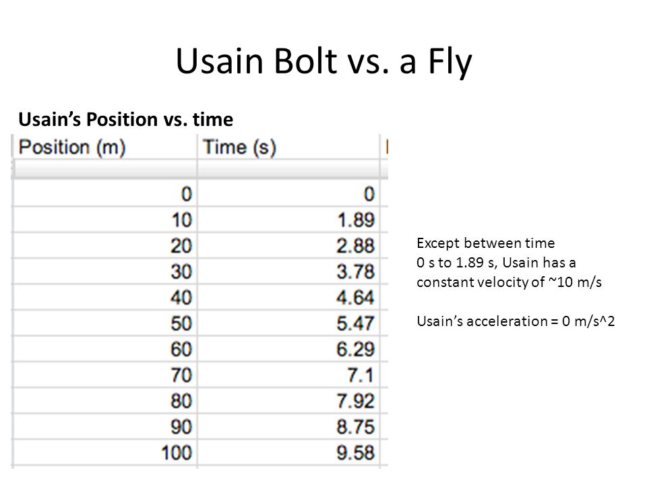Click the final time cell 9.58
647x485 pixels.
[x=288, y=453]
